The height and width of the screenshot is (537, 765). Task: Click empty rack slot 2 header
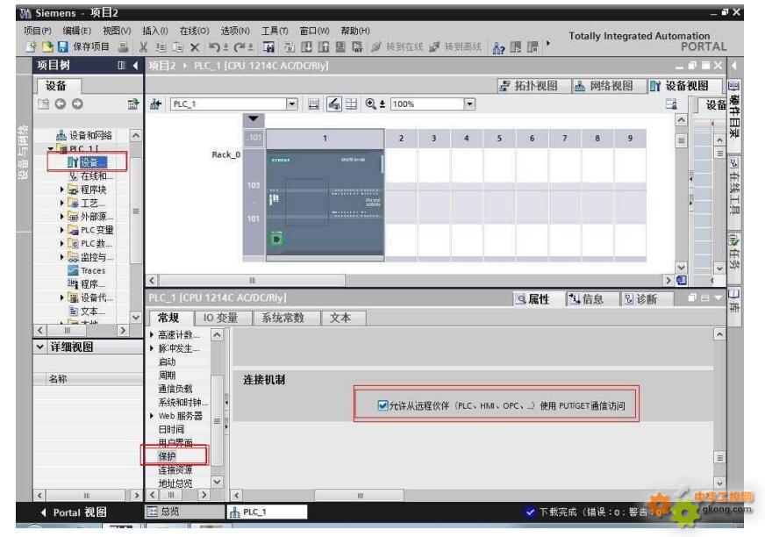[401, 138]
